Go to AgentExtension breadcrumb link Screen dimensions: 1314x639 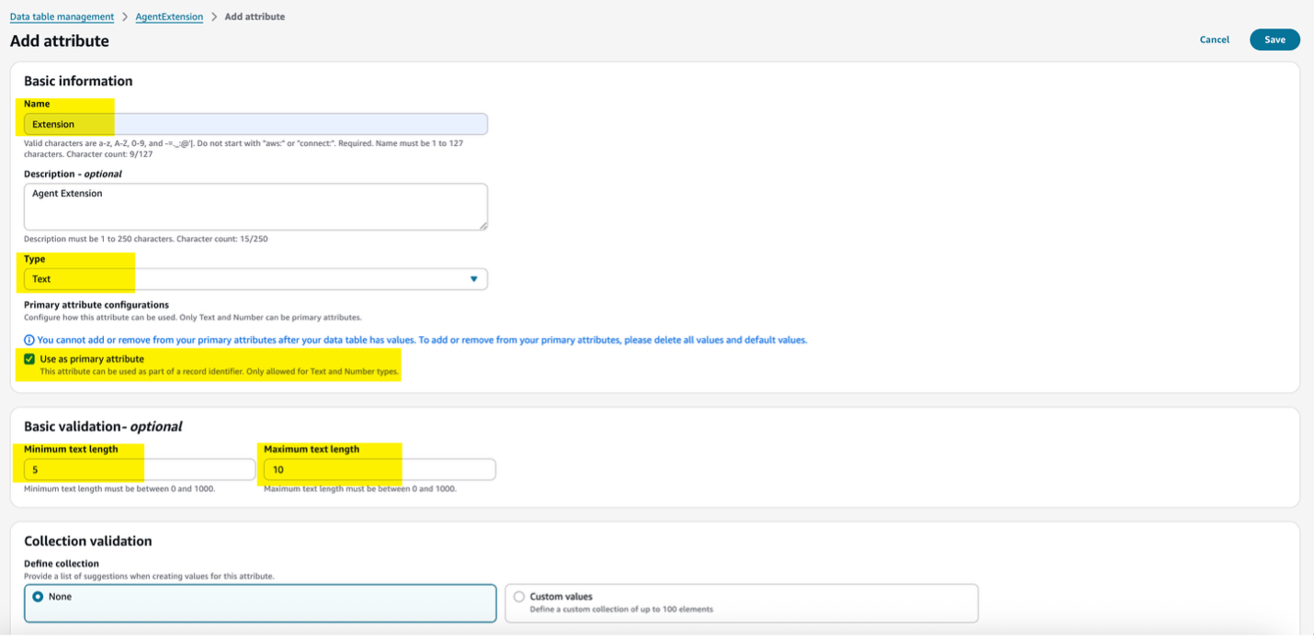pyautogui.click(x=169, y=17)
